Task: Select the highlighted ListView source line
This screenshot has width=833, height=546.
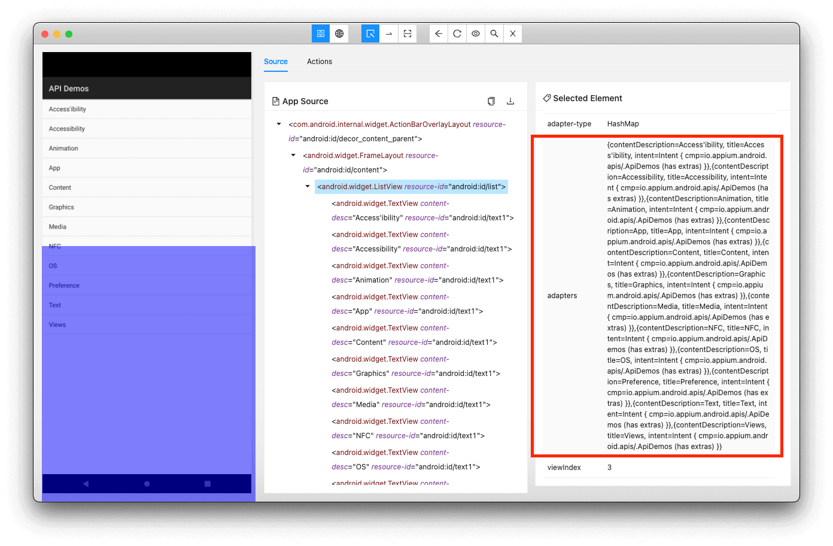Action: pos(411,186)
